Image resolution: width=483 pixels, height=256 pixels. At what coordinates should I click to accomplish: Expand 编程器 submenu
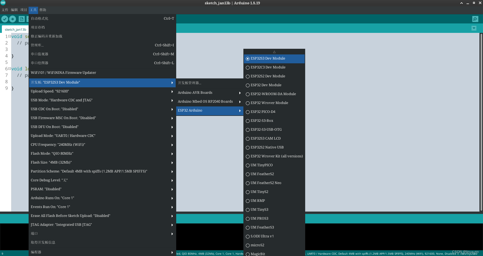coord(102,252)
